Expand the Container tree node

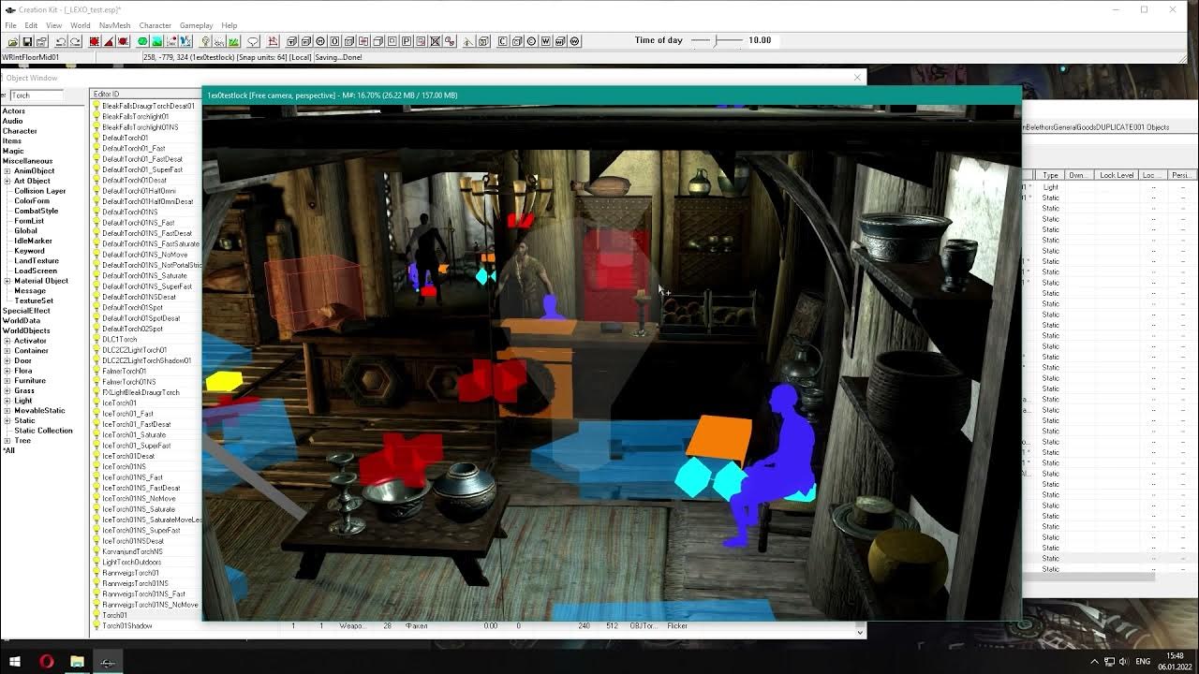[7, 351]
